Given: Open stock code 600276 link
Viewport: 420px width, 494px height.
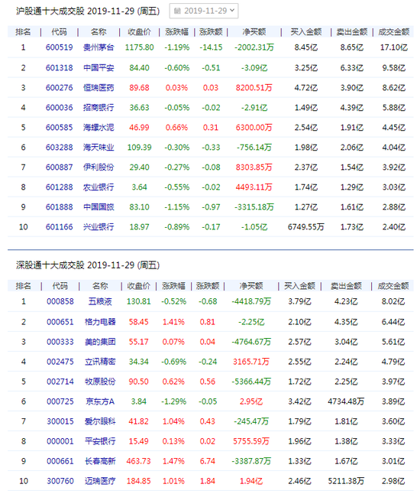Looking at the screenshot, I should click(x=59, y=88).
